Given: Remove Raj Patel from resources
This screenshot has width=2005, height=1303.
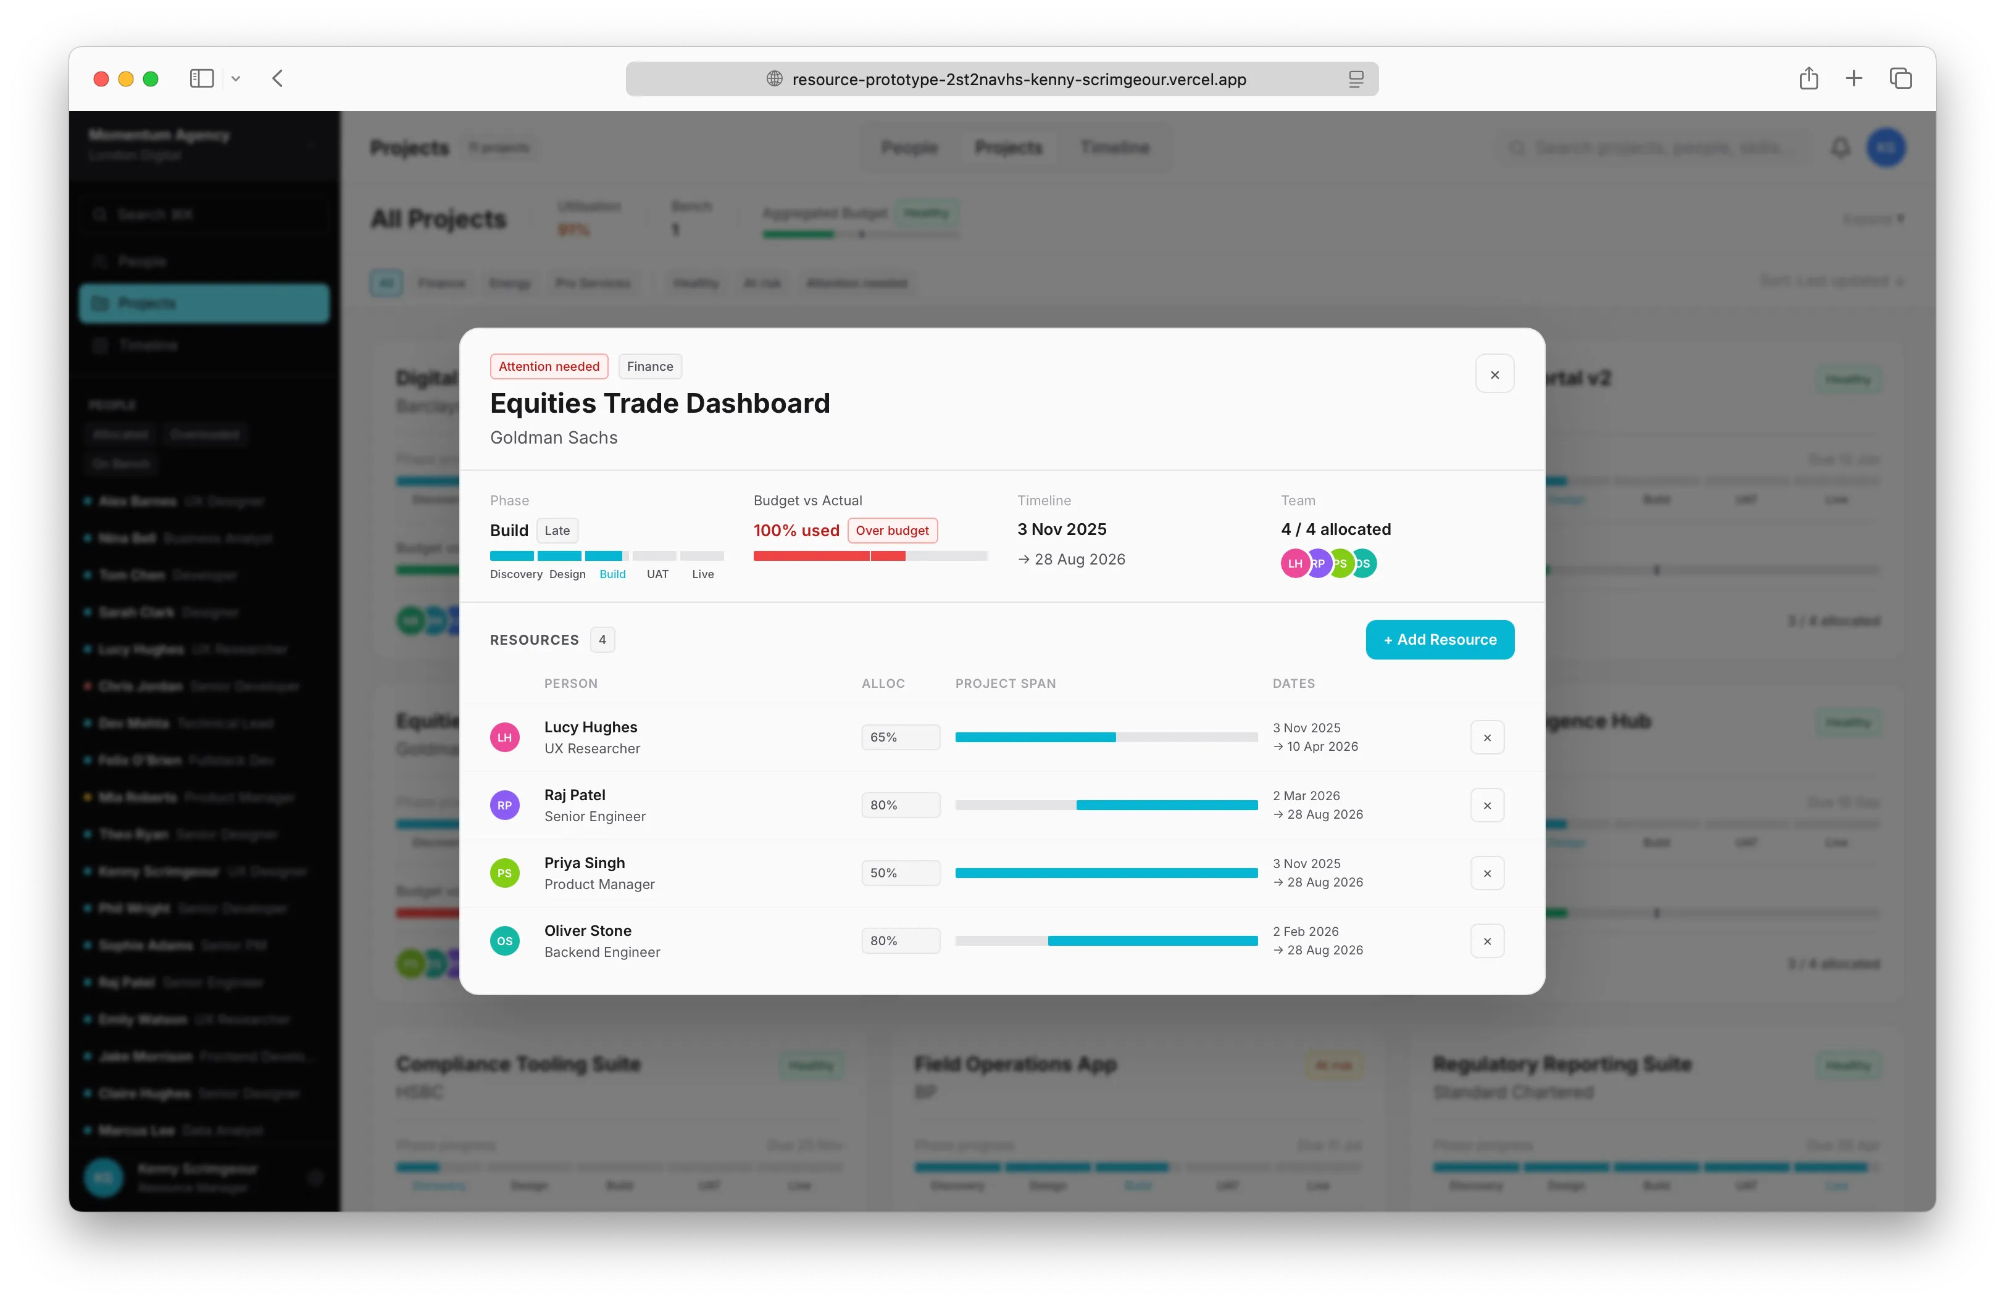Looking at the screenshot, I should (x=1487, y=806).
